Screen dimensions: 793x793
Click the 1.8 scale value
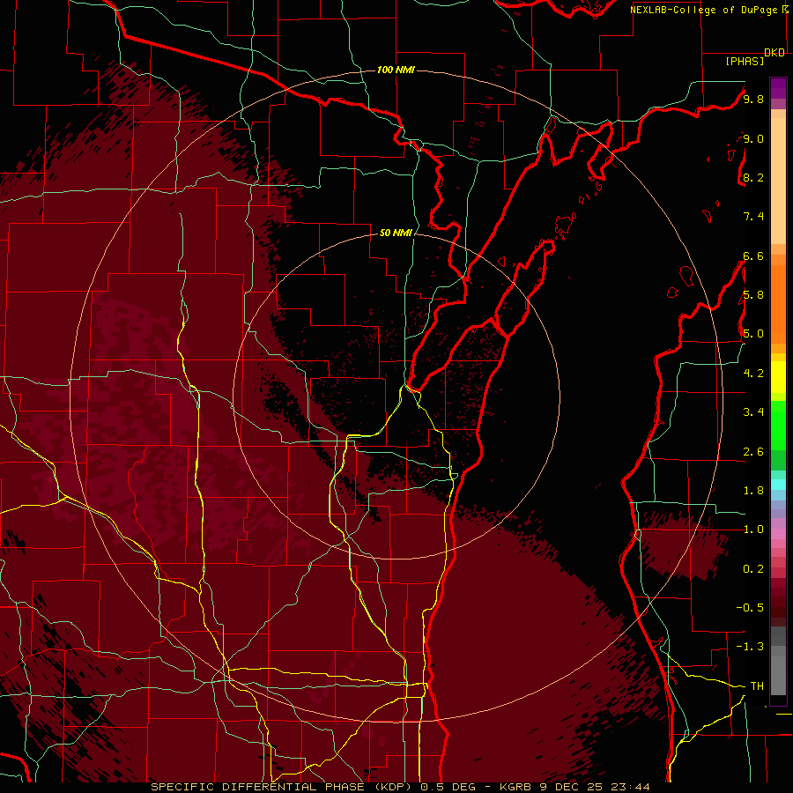coord(753,490)
